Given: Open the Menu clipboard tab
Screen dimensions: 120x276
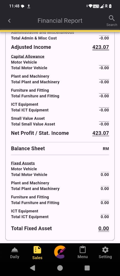Looking at the screenshot, I should point(83,252).
